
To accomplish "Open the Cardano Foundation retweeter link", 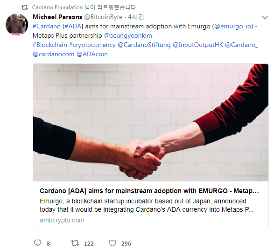I will pyautogui.click(x=57, y=7).
